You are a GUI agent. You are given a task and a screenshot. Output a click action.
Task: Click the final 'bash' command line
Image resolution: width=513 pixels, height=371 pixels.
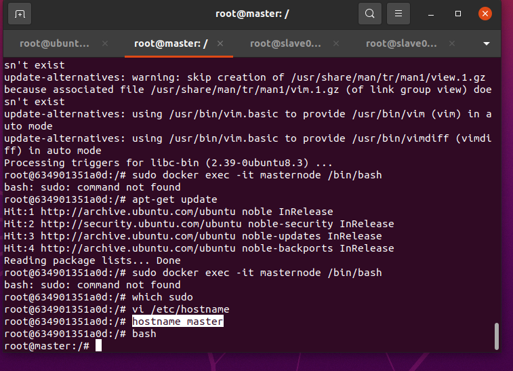pos(80,334)
